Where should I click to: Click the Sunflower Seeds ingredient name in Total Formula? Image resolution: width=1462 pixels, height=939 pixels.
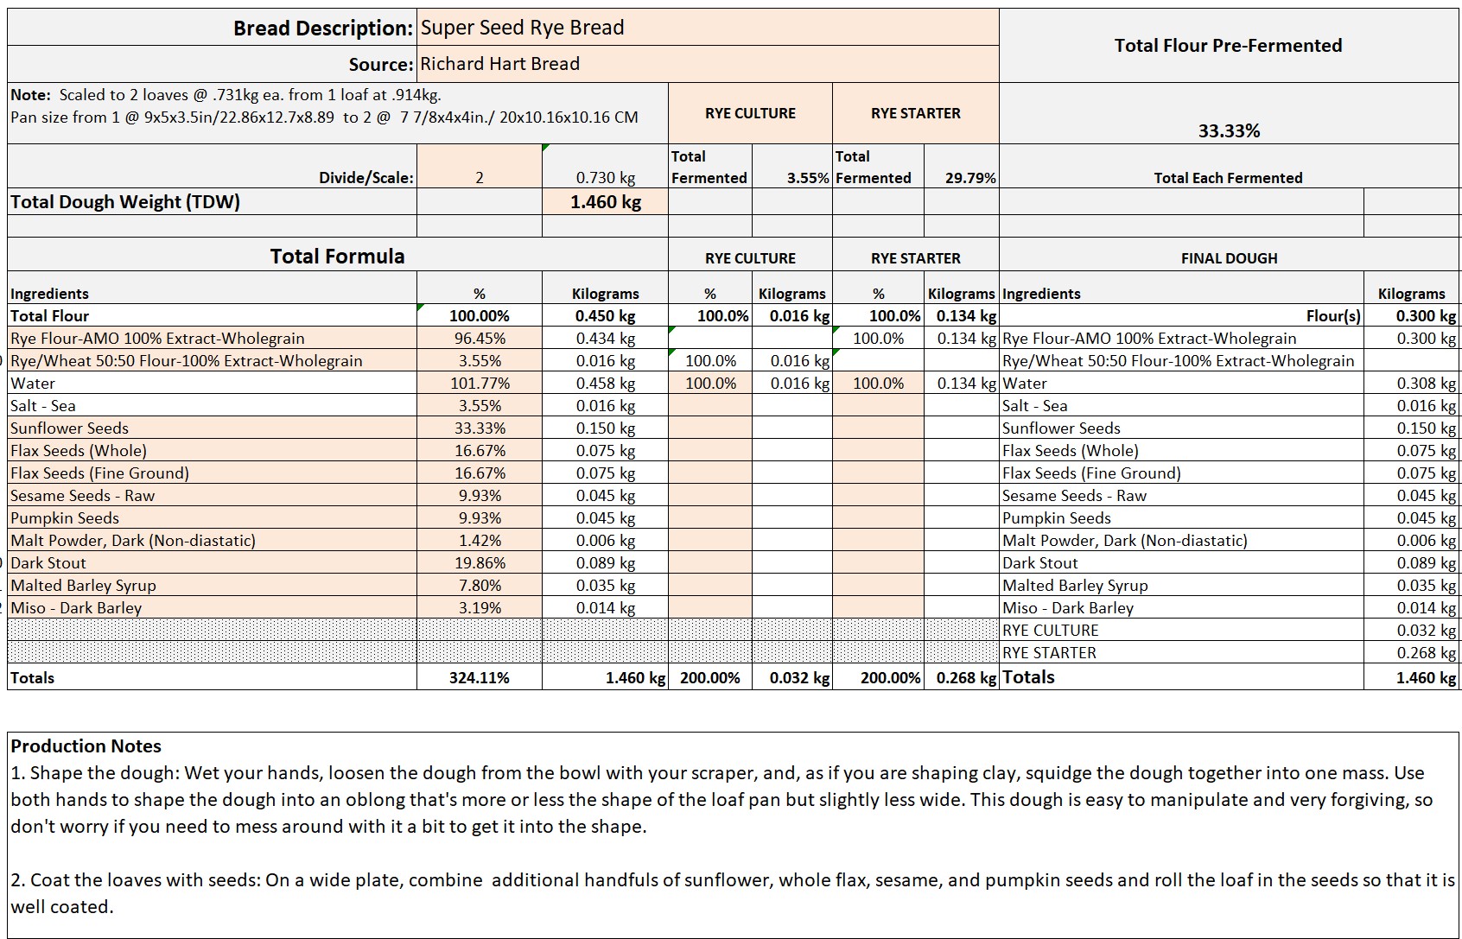pos(70,428)
